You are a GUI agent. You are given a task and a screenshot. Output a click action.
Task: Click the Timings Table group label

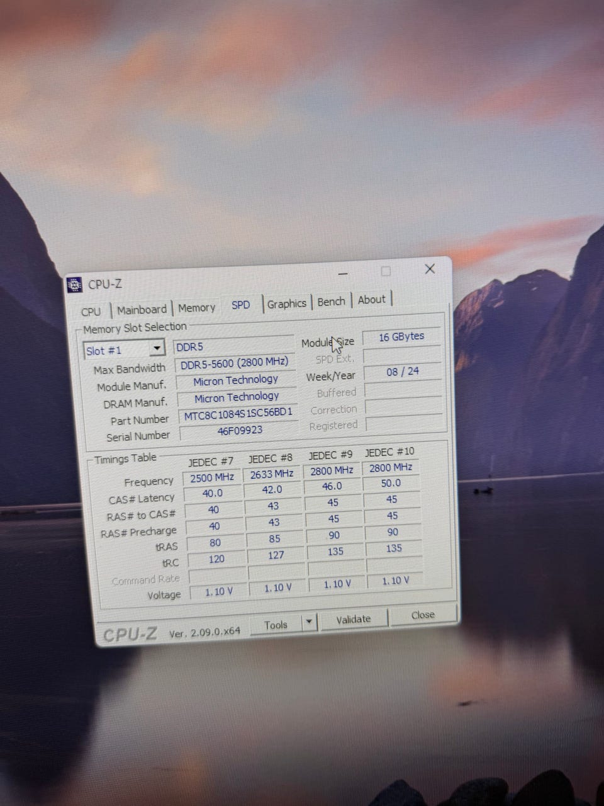click(125, 458)
